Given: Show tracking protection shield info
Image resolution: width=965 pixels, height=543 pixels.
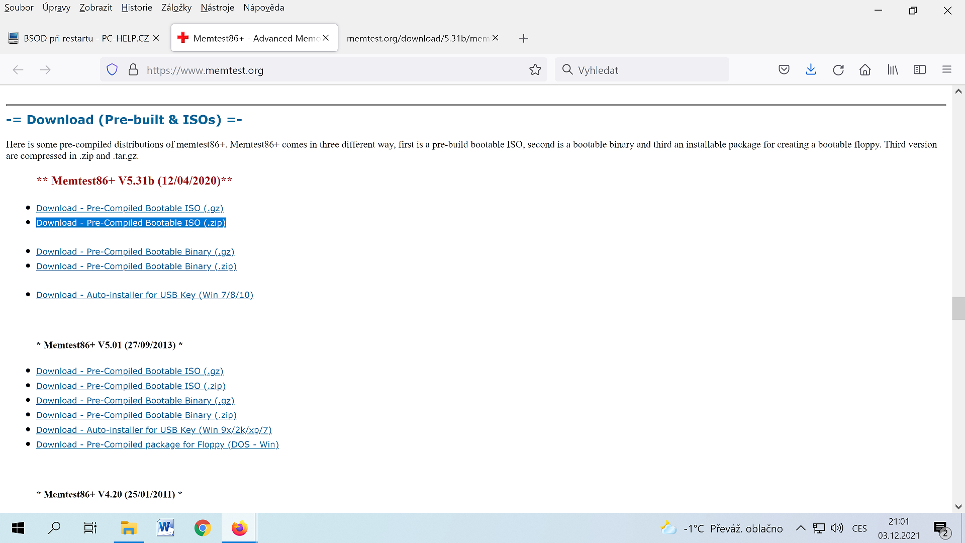Looking at the screenshot, I should pos(112,70).
